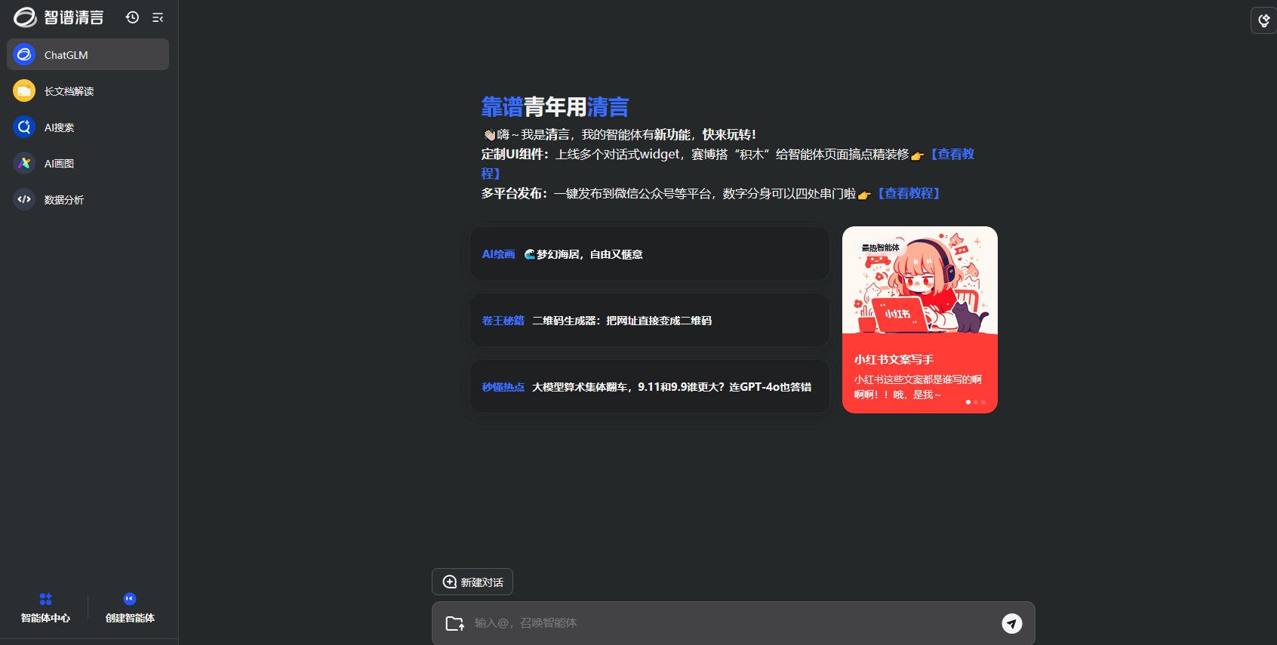Collapse the sidebar with the menu icon
The width and height of the screenshot is (1277, 645).
158,17
